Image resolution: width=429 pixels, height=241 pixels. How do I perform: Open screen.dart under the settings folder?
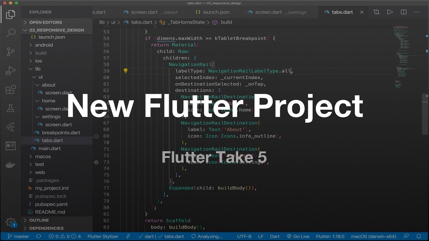[58, 125]
